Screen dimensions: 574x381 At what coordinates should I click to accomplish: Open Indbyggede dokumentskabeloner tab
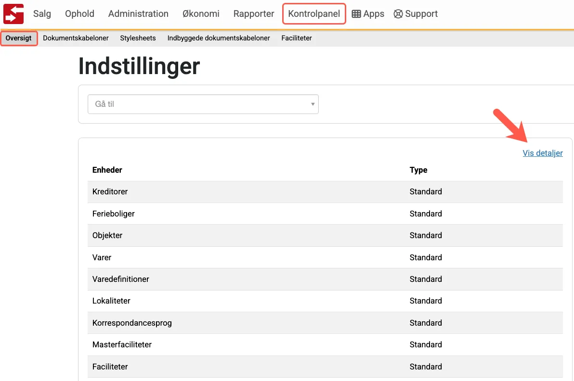pyautogui.click(x=219, y=38)
